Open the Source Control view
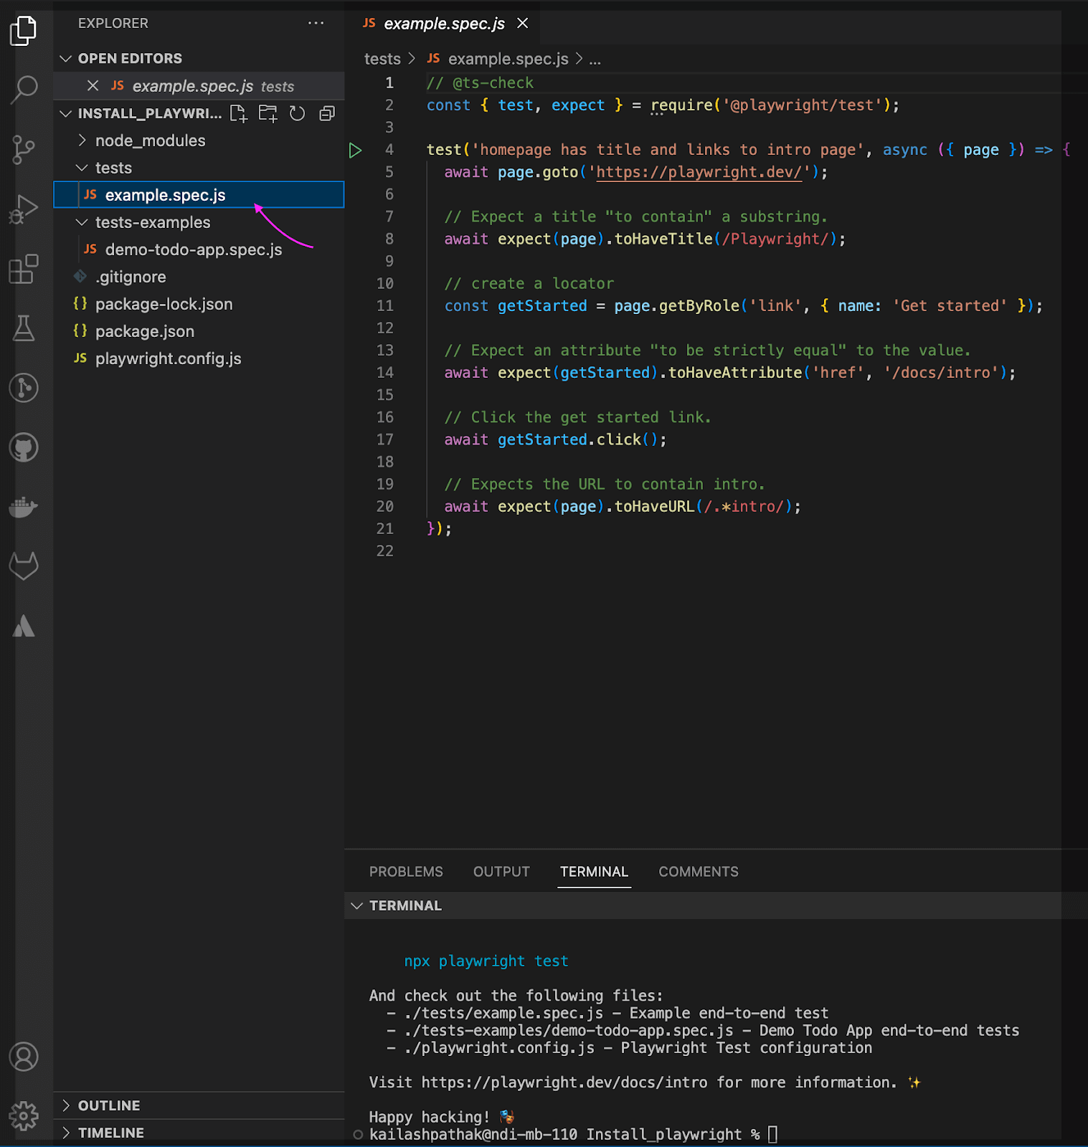Screen dimensions: 1088x1147 pyautogui.click(x=24, y=150)
